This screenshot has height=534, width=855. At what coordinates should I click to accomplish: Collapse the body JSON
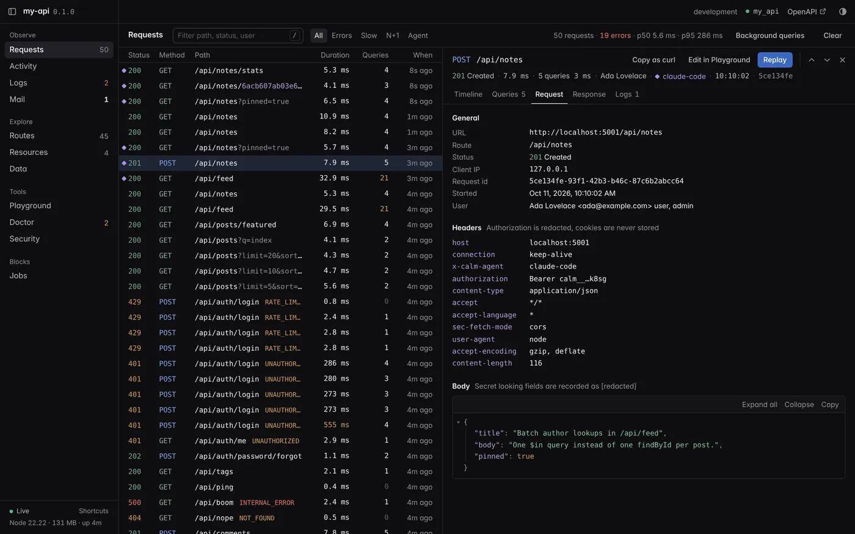(x=799, y=405)
